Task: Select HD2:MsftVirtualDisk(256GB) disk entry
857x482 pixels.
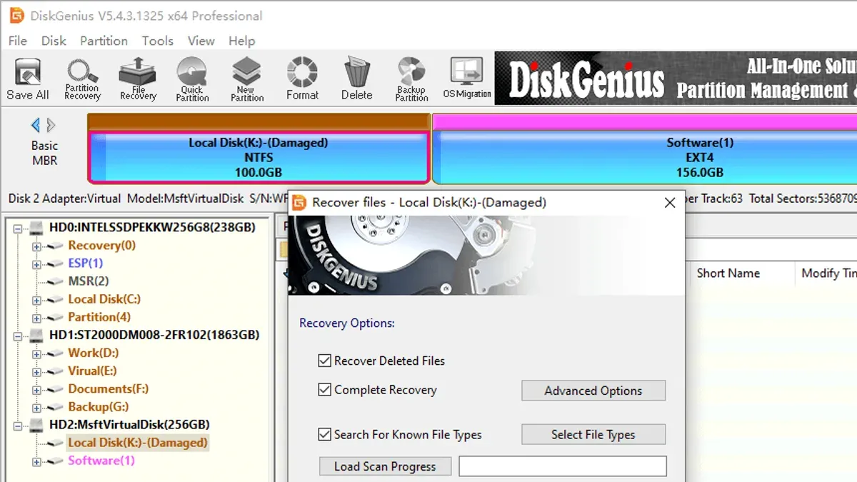Action: (129, 425)
